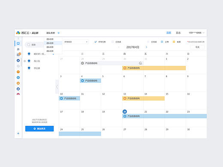Open the orange task bar spanning March 30 to April 1
The image size is (223, 167).
point(154,68)
